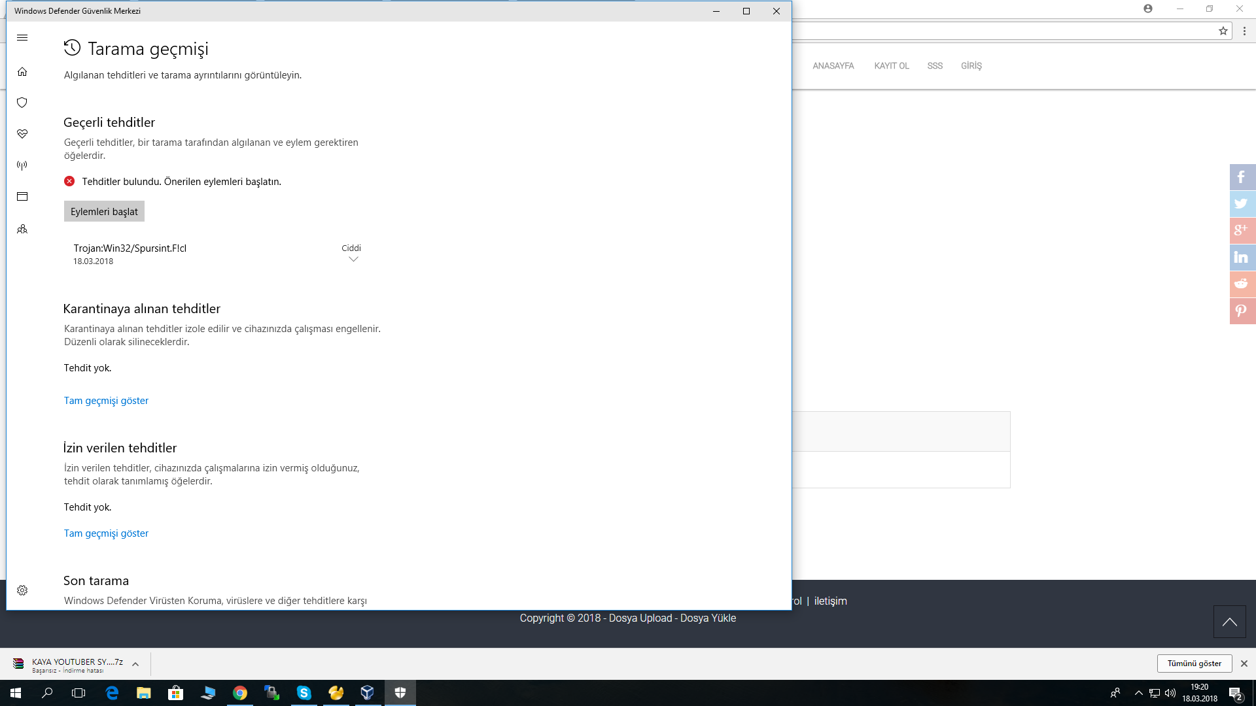1256x706 pixels.
Task: Expand the Trojan:Win32/Spursint.F!cl threat details chevron
Action: point(353,260)
